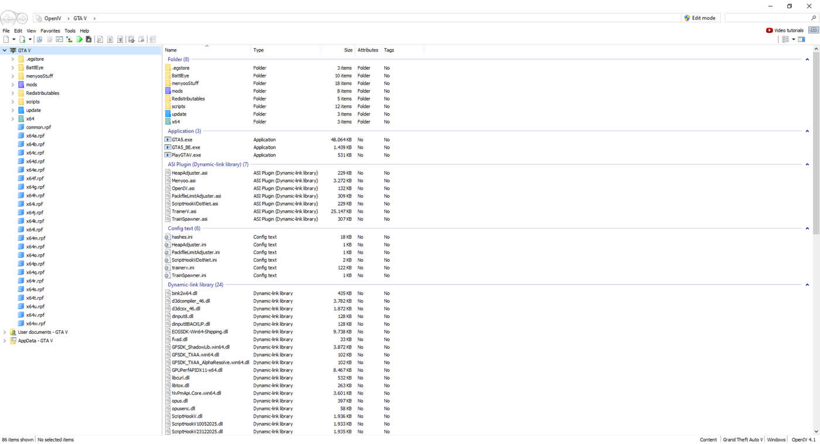Open view mode dropdown arrow
This screenshot has width=820, height=444.
[794, 40]
